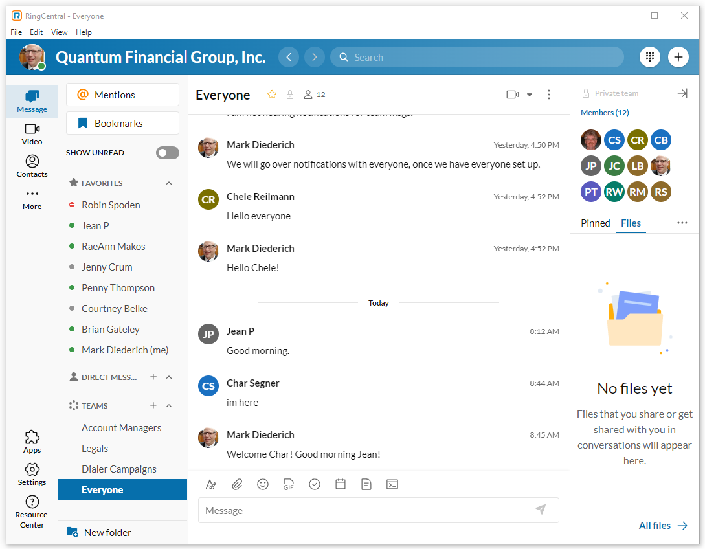Open the Legals team
705x549 pixels.
pos(123,448)
